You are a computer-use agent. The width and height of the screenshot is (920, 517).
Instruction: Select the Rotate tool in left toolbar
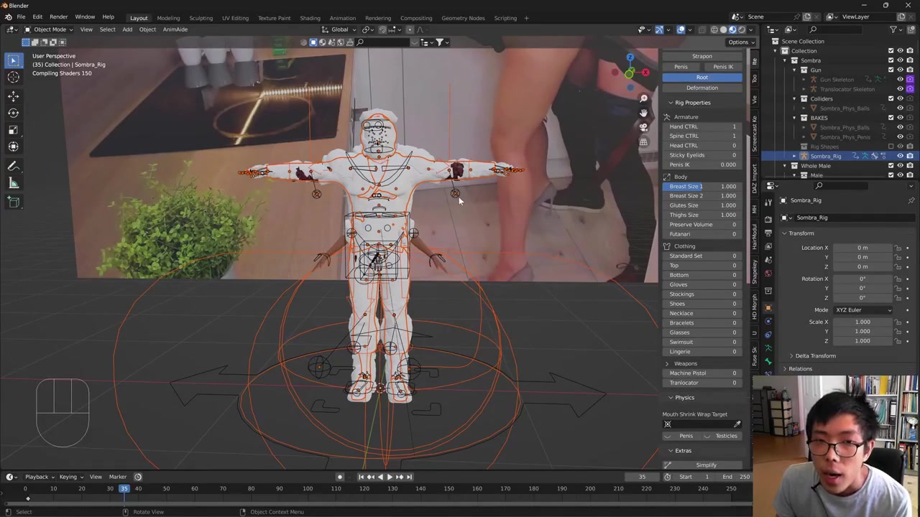(13, 113)
